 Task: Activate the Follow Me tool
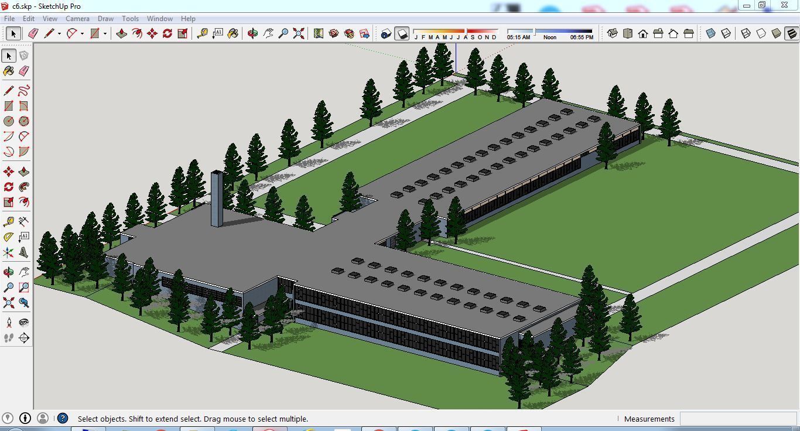pos(24,187)
